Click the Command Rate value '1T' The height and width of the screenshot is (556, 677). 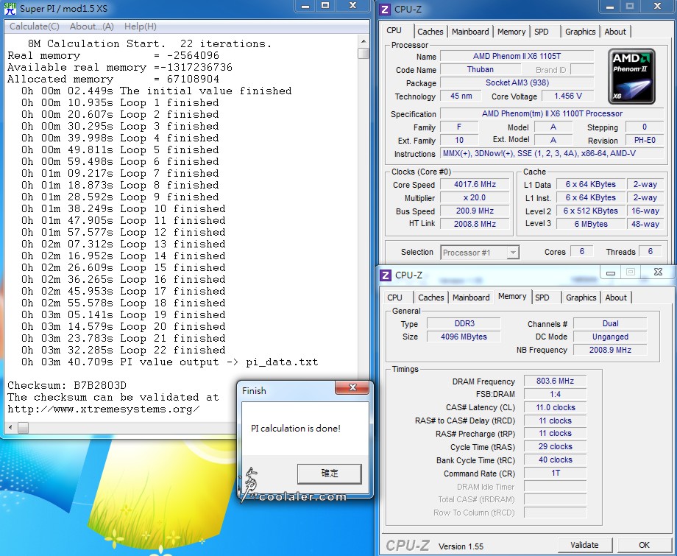point(556,473)
